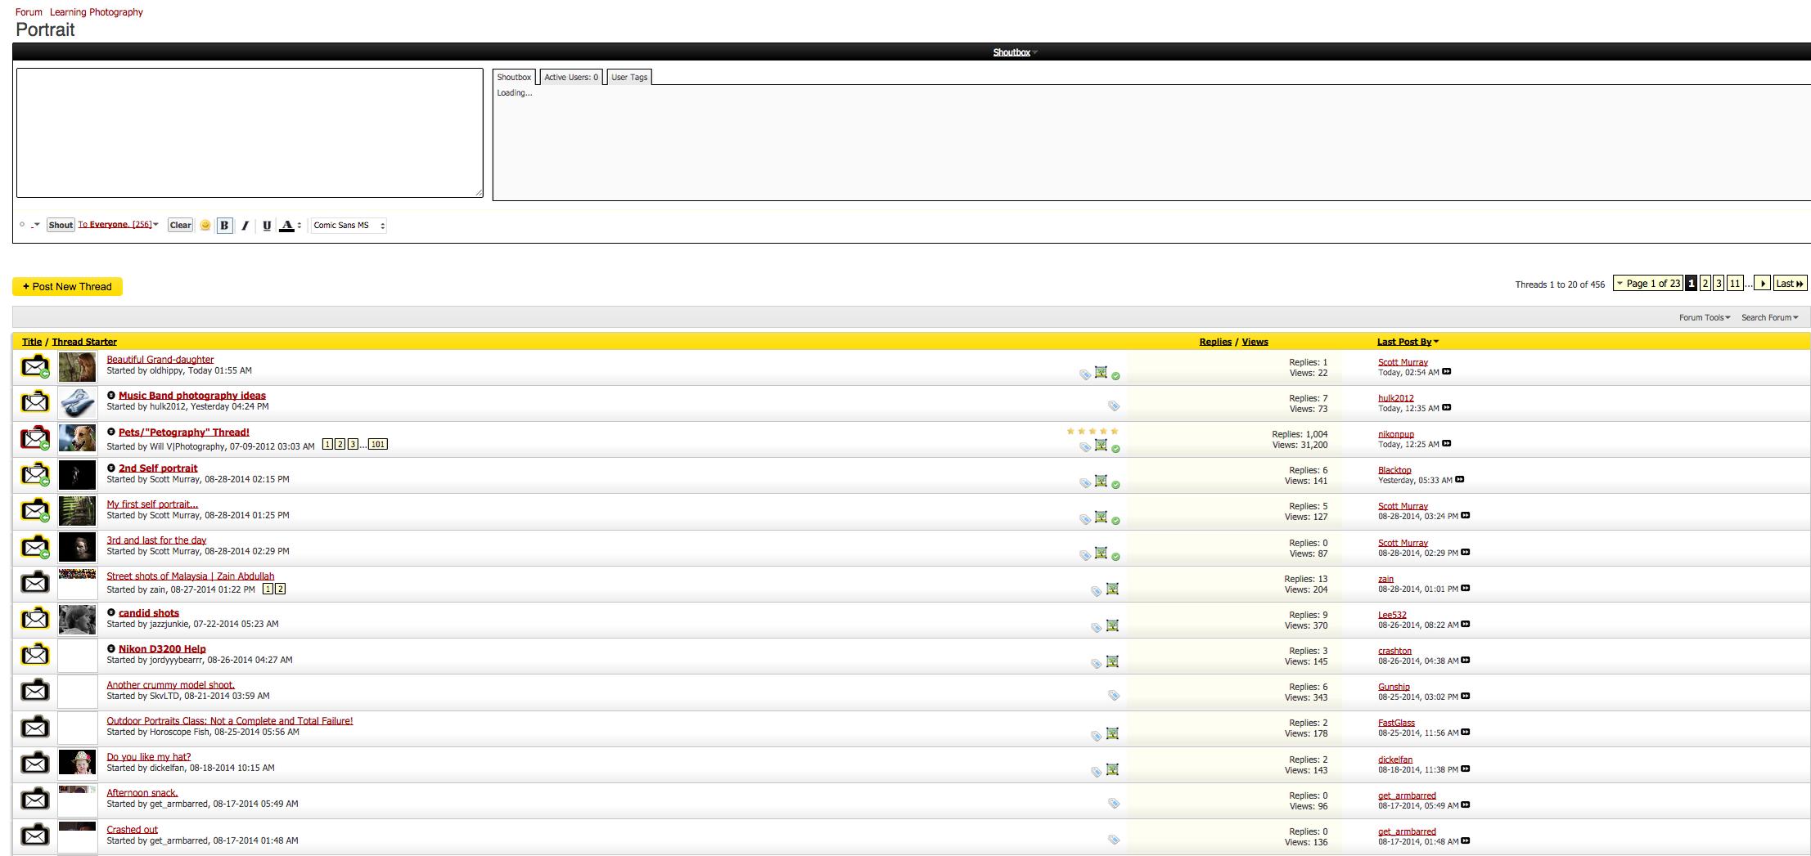This screenshot has height=856, width=1811.
Task: Toggle Bold formatting in the shoutbox
Action: click(224, 226)
